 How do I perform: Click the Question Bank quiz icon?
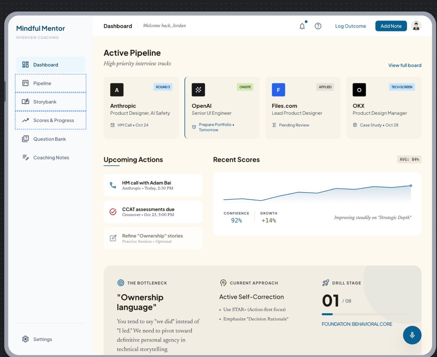(x=25, y=139)
